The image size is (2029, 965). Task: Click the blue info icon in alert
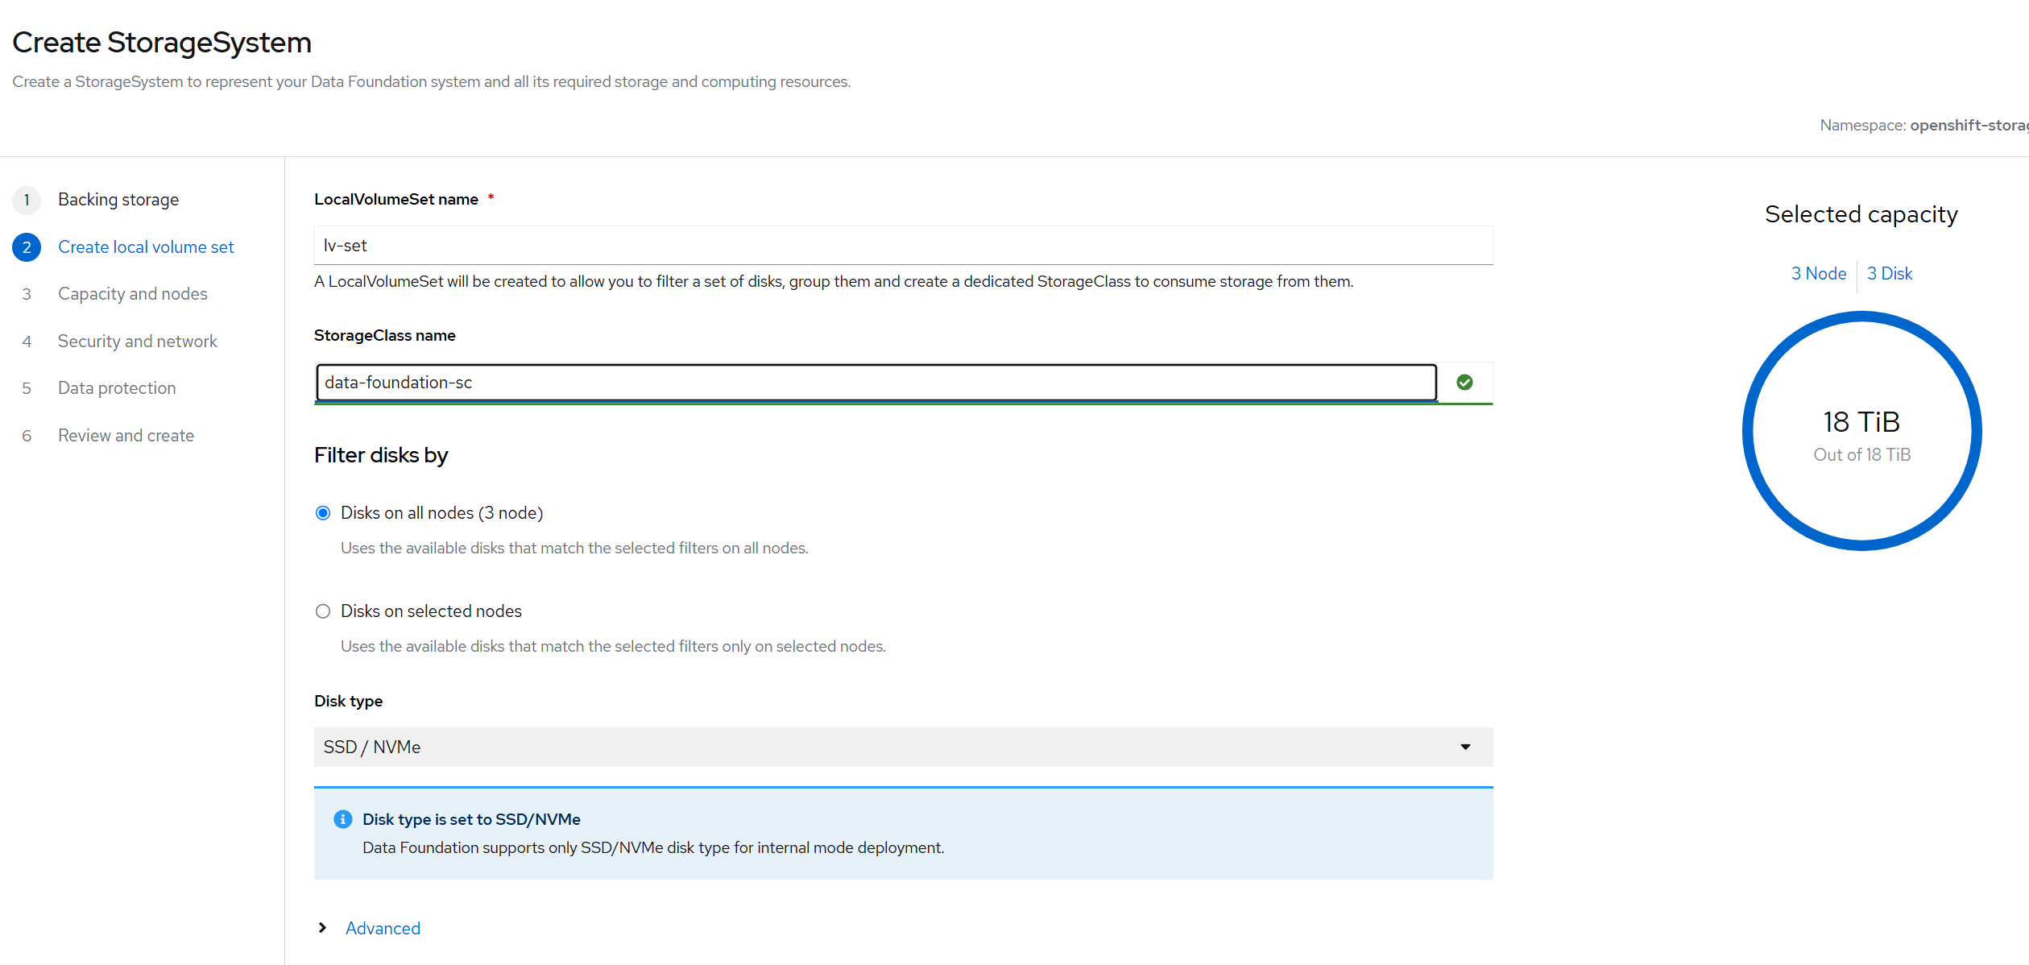click(342, 819)
